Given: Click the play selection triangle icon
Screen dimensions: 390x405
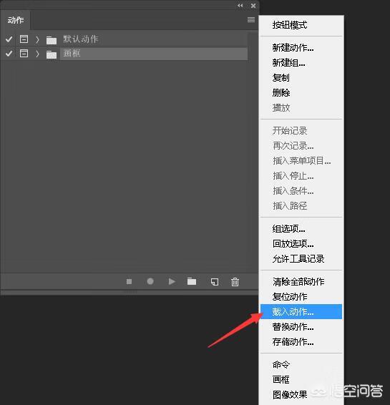Looking at the screenshot, I should click(x=172, y=281).
